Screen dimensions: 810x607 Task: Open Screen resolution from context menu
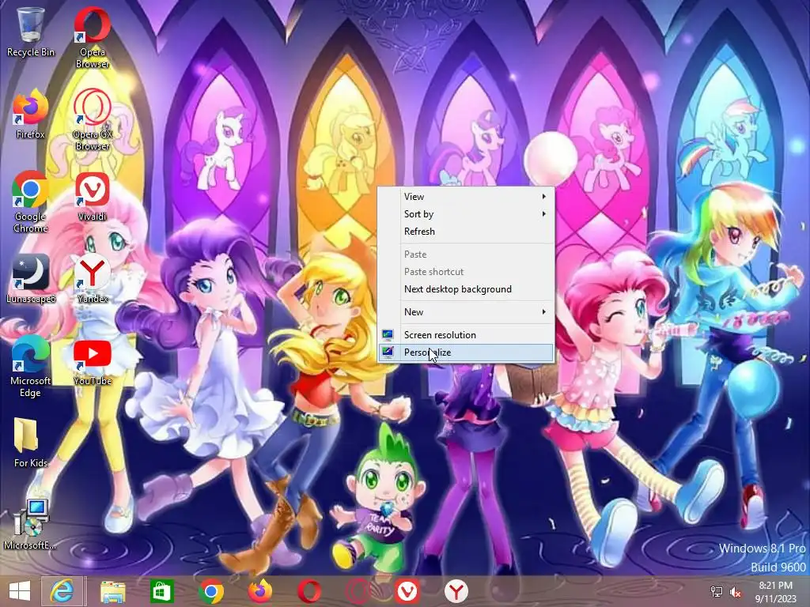click(466, 335)
